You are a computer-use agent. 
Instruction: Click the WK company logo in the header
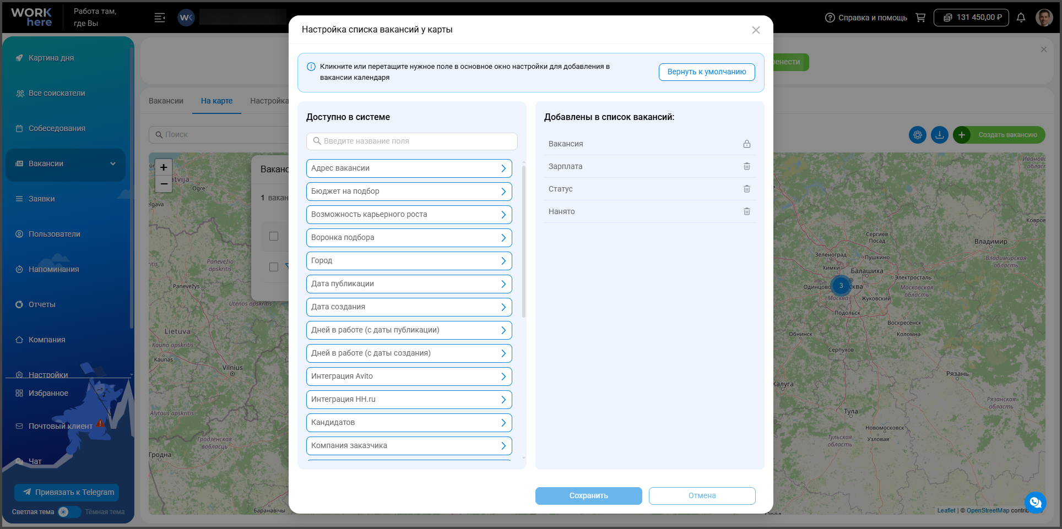click(186, 18)
